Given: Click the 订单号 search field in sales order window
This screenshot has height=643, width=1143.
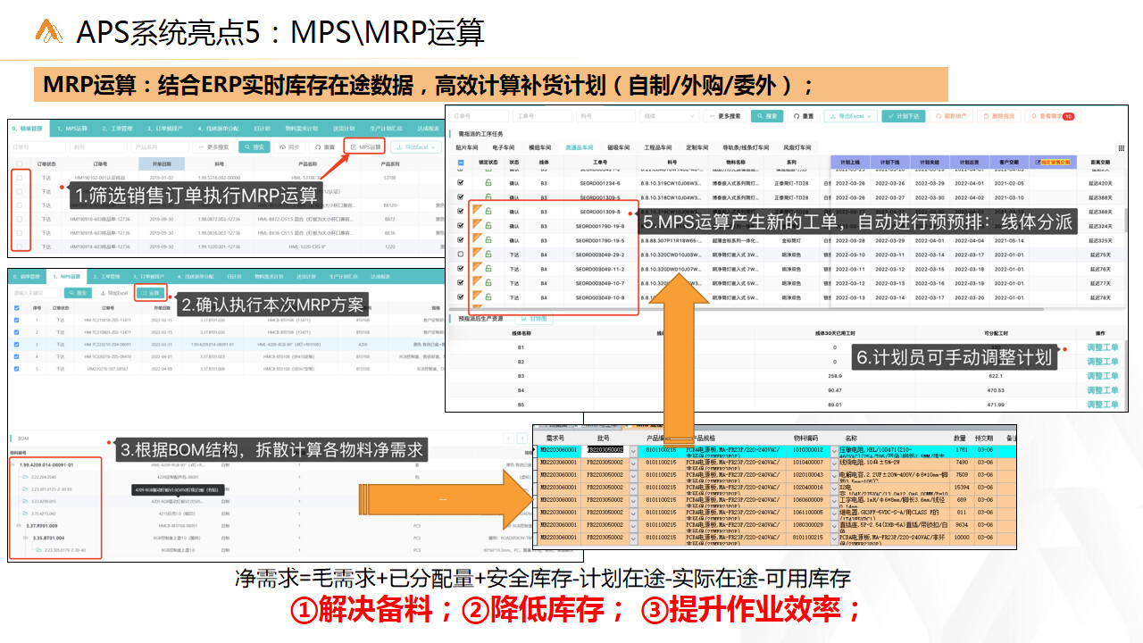Looking at the screenshot, I should pos(38,146).
